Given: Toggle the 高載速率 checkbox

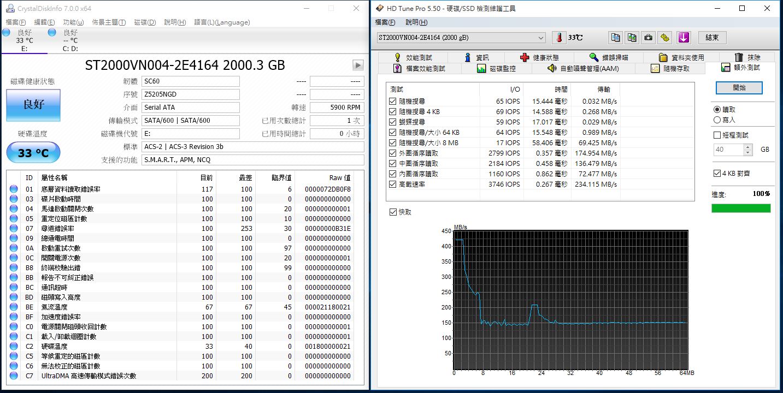Looking at the screenshot, I should click(392, 184).
